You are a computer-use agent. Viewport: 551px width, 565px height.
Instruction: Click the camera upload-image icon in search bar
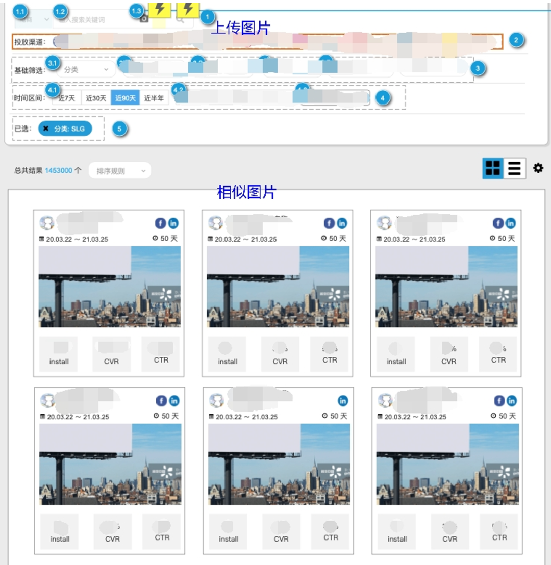coord(144,19)
